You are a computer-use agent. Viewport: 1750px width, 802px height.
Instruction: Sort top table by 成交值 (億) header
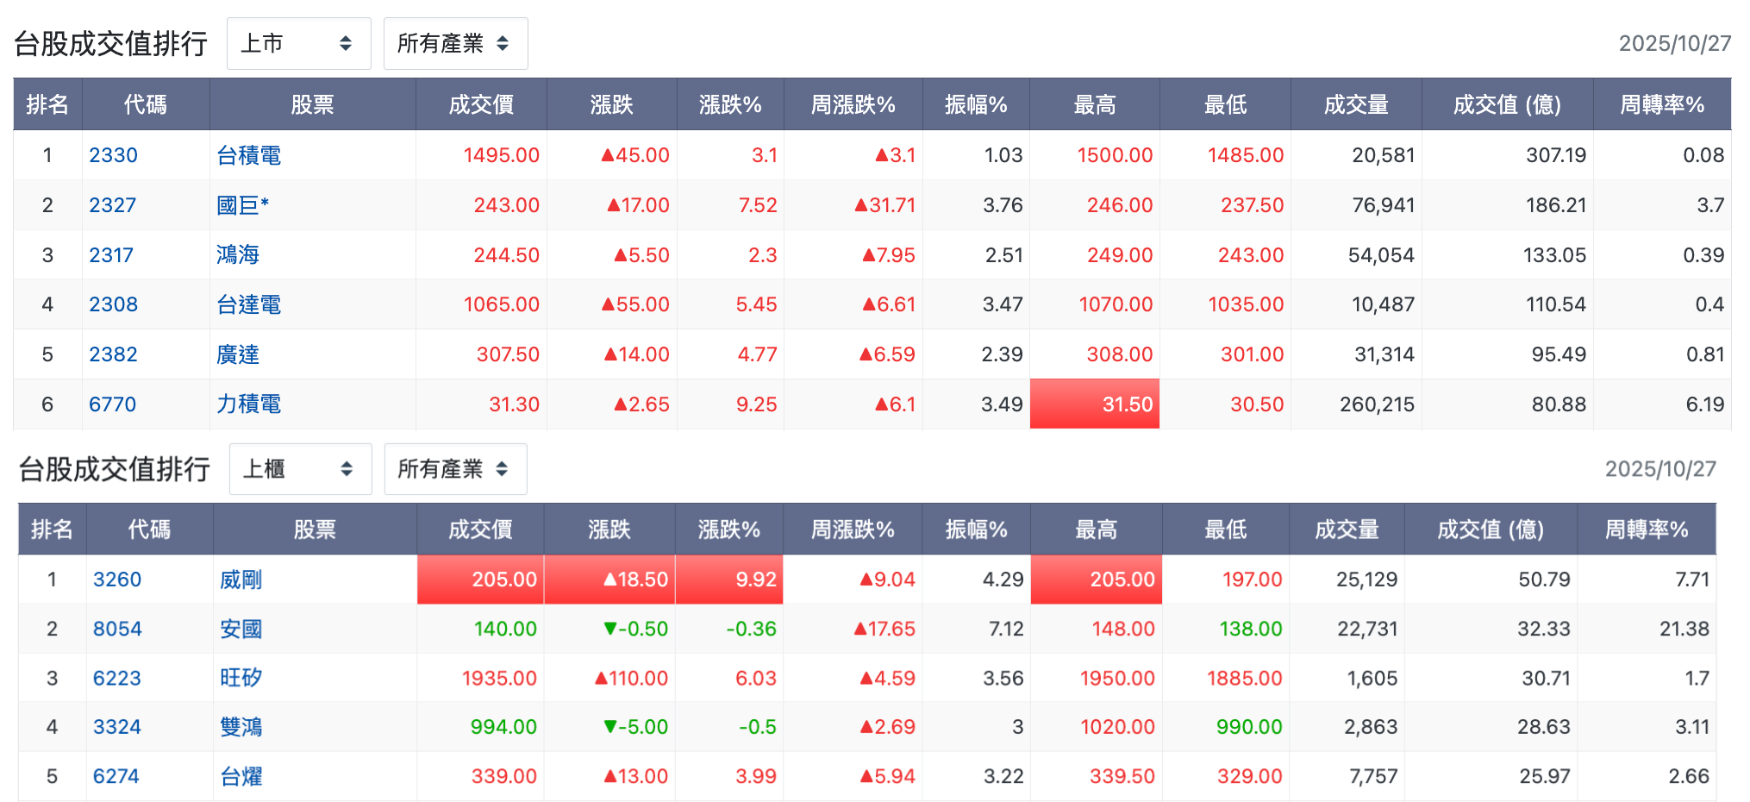click(x=1507, y=104)
